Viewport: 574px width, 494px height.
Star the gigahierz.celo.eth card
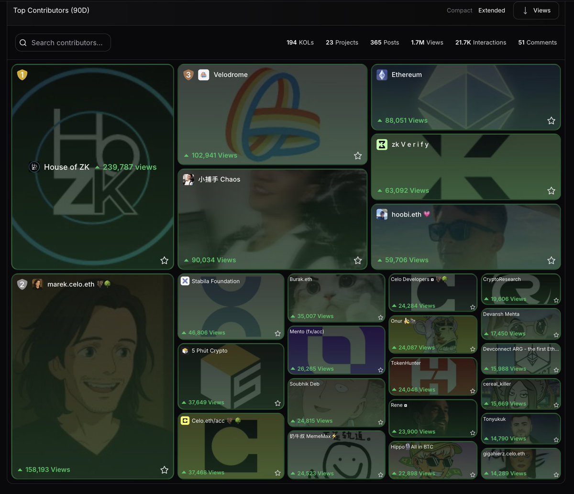tap(556, 474)
